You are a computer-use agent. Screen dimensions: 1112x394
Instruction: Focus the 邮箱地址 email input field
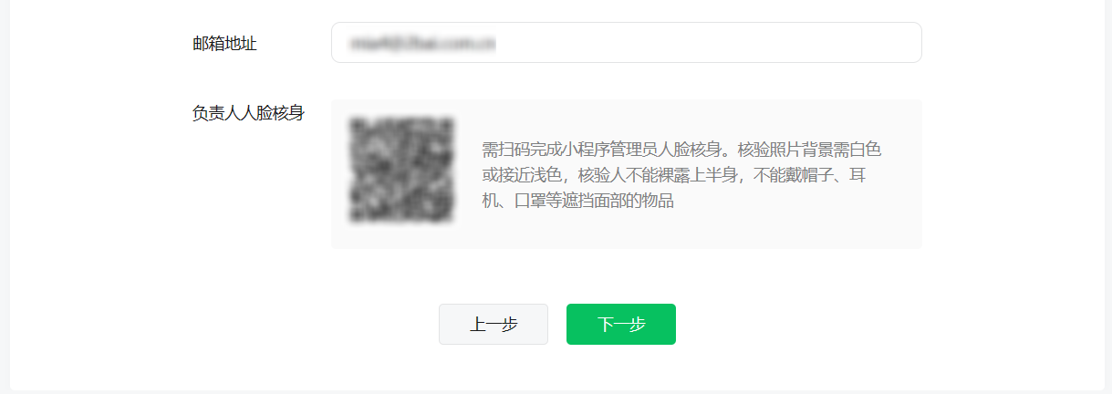[x=626, y=43]
